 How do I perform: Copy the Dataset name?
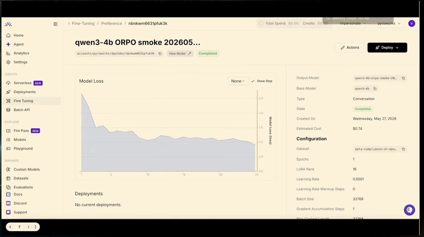point(403,149)
